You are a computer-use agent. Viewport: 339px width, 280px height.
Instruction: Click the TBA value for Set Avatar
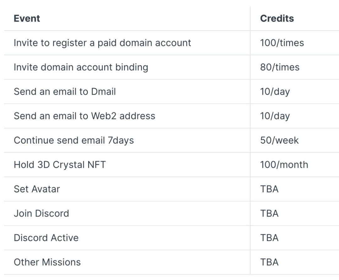269,189
